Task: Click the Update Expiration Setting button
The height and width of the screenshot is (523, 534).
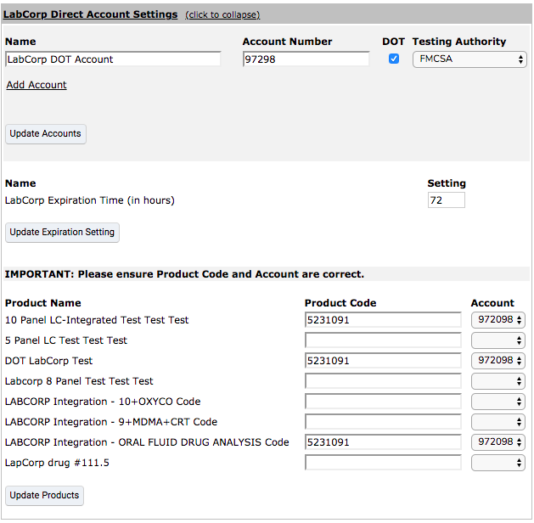Action: click(x=62, y=233)
